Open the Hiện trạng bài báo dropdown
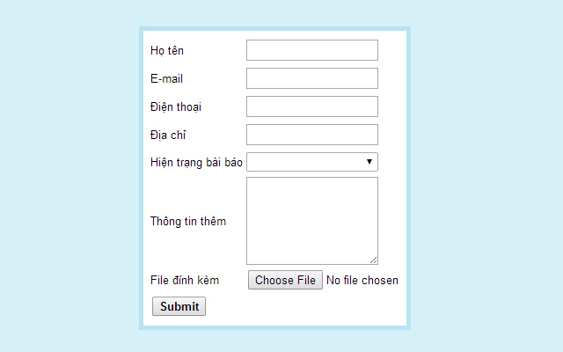The width and height of the screenshot is (563, 352). tap(311, 162)
